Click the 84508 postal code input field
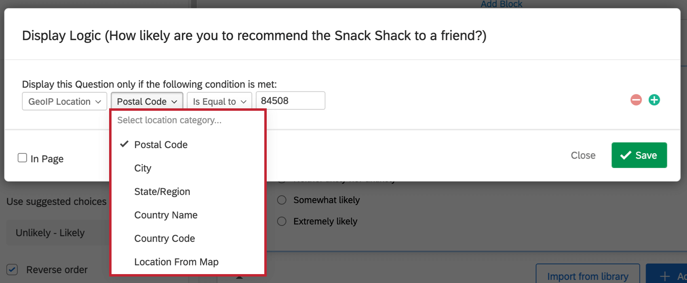687x283 pixels. (x=290, y=100)
